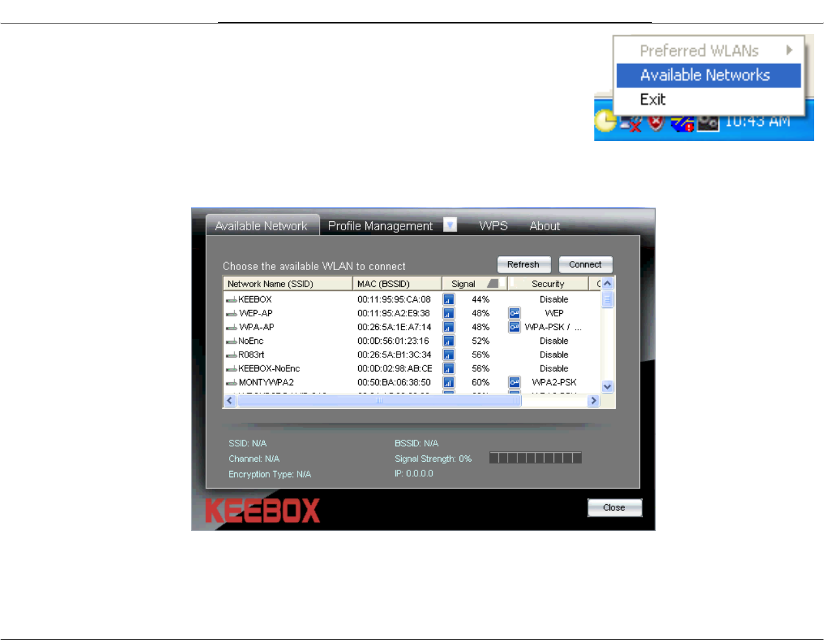Sort by Signal column header
The height and width of the screenshot is (640, 824).
[474, 284]
